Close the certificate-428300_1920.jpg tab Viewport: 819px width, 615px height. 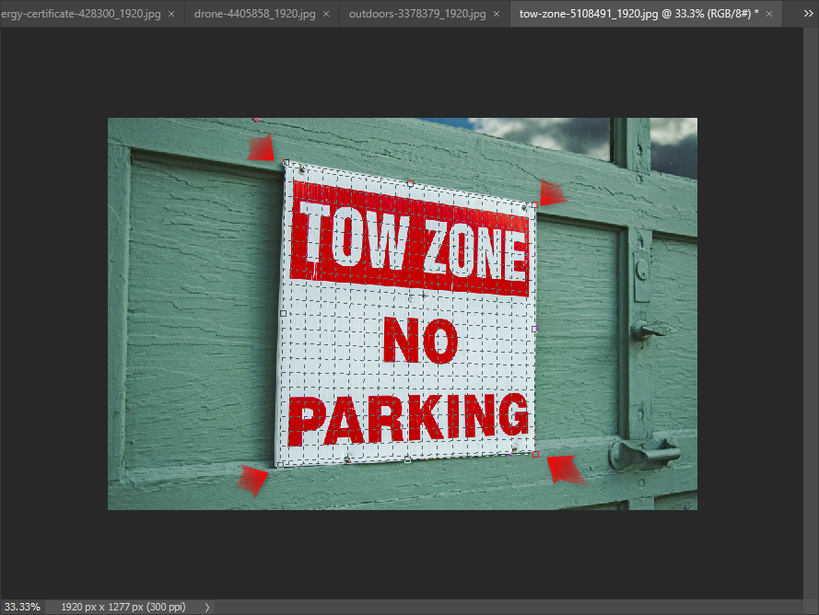171,14
